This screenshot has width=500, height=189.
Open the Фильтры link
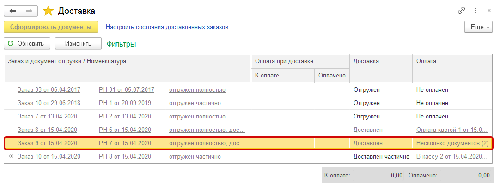121,44
